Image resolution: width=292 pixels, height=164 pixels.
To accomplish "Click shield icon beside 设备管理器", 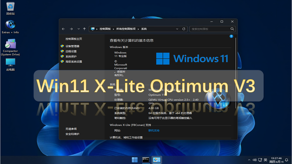I will 62,46.
